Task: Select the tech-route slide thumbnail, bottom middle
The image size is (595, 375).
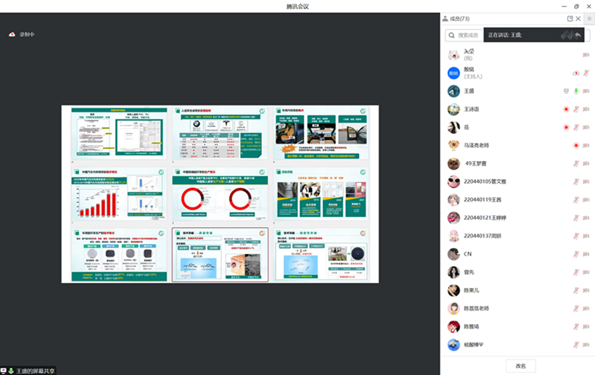Action: click(x=220, y=255)
